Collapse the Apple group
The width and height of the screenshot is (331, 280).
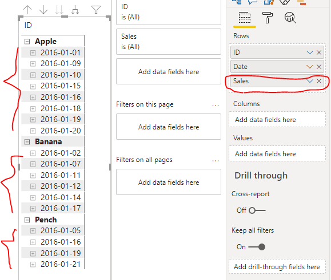click(27, 42)
